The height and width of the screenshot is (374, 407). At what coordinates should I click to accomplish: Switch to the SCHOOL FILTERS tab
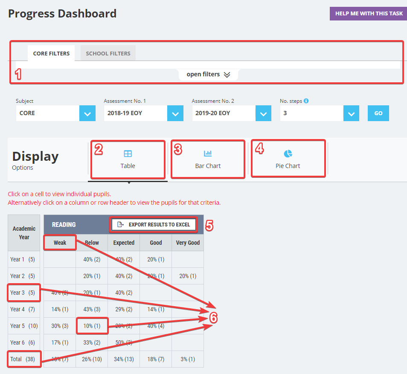click(x=108, y=53)
